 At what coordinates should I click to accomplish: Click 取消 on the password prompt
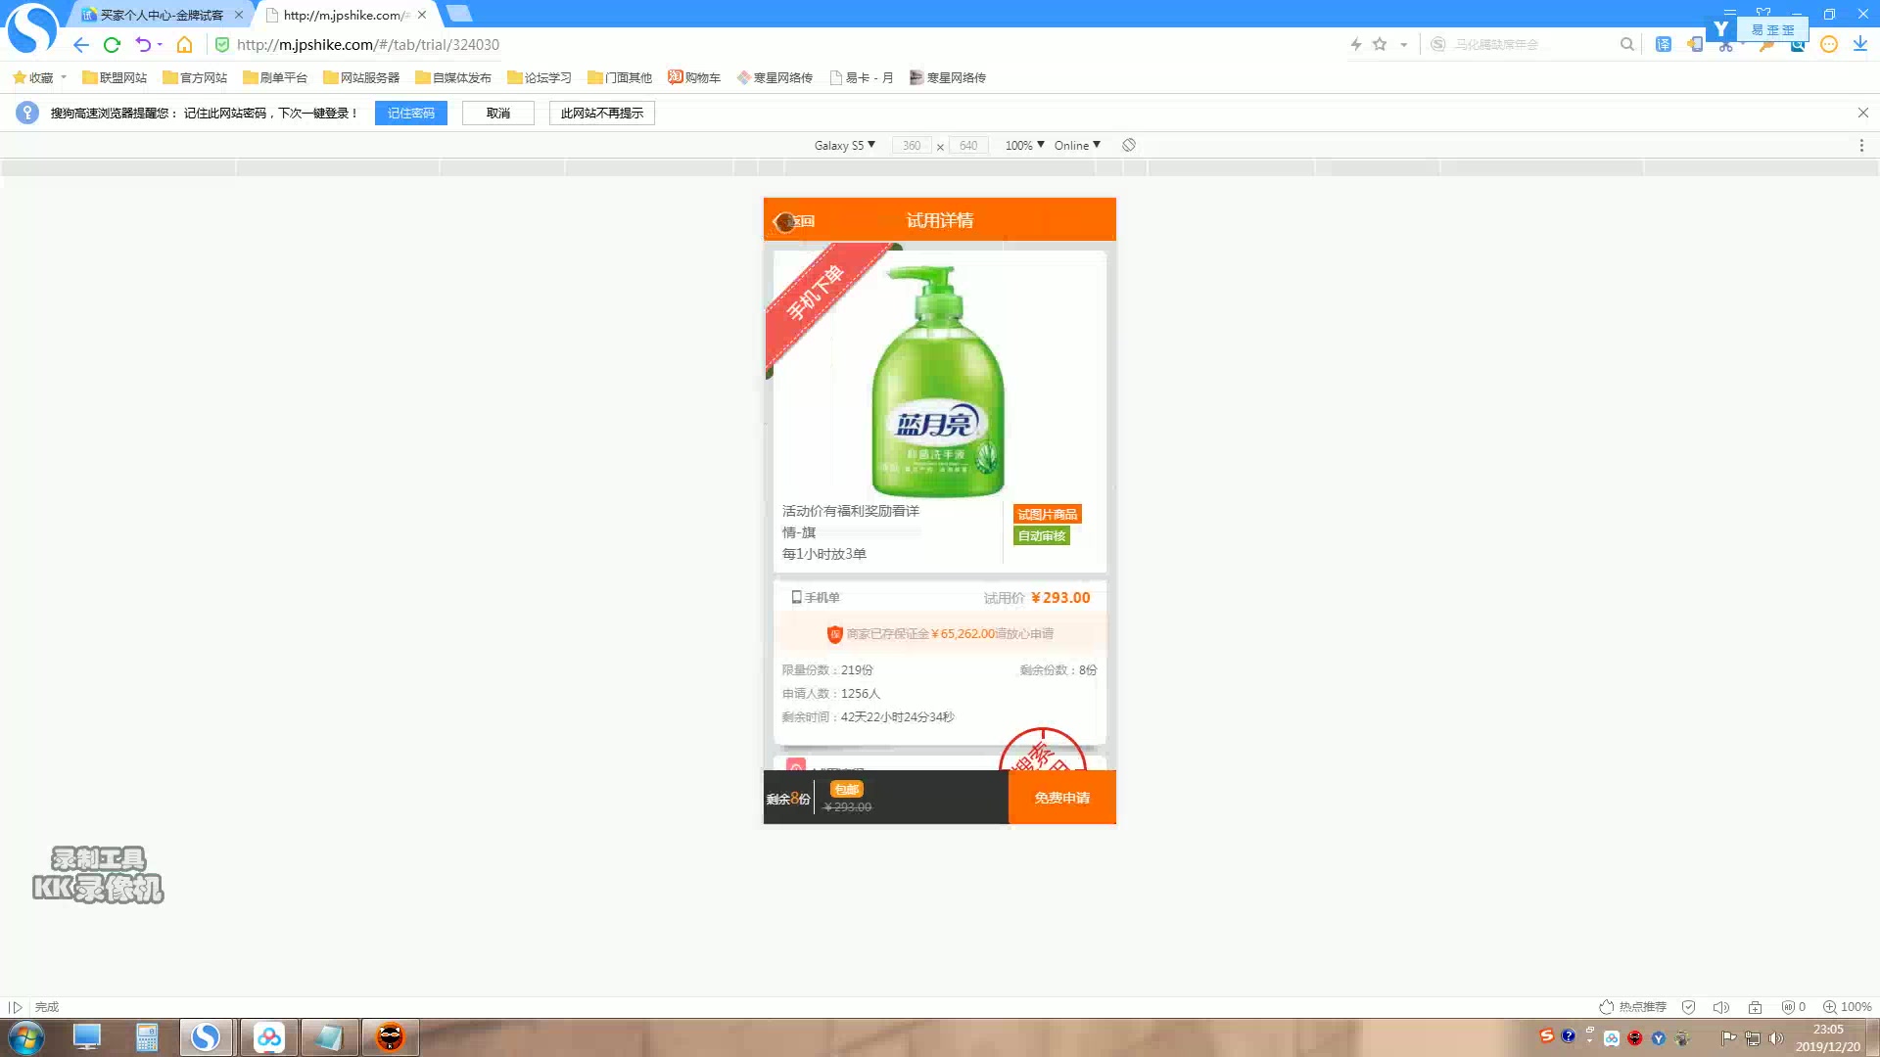[x=497, y=114]
